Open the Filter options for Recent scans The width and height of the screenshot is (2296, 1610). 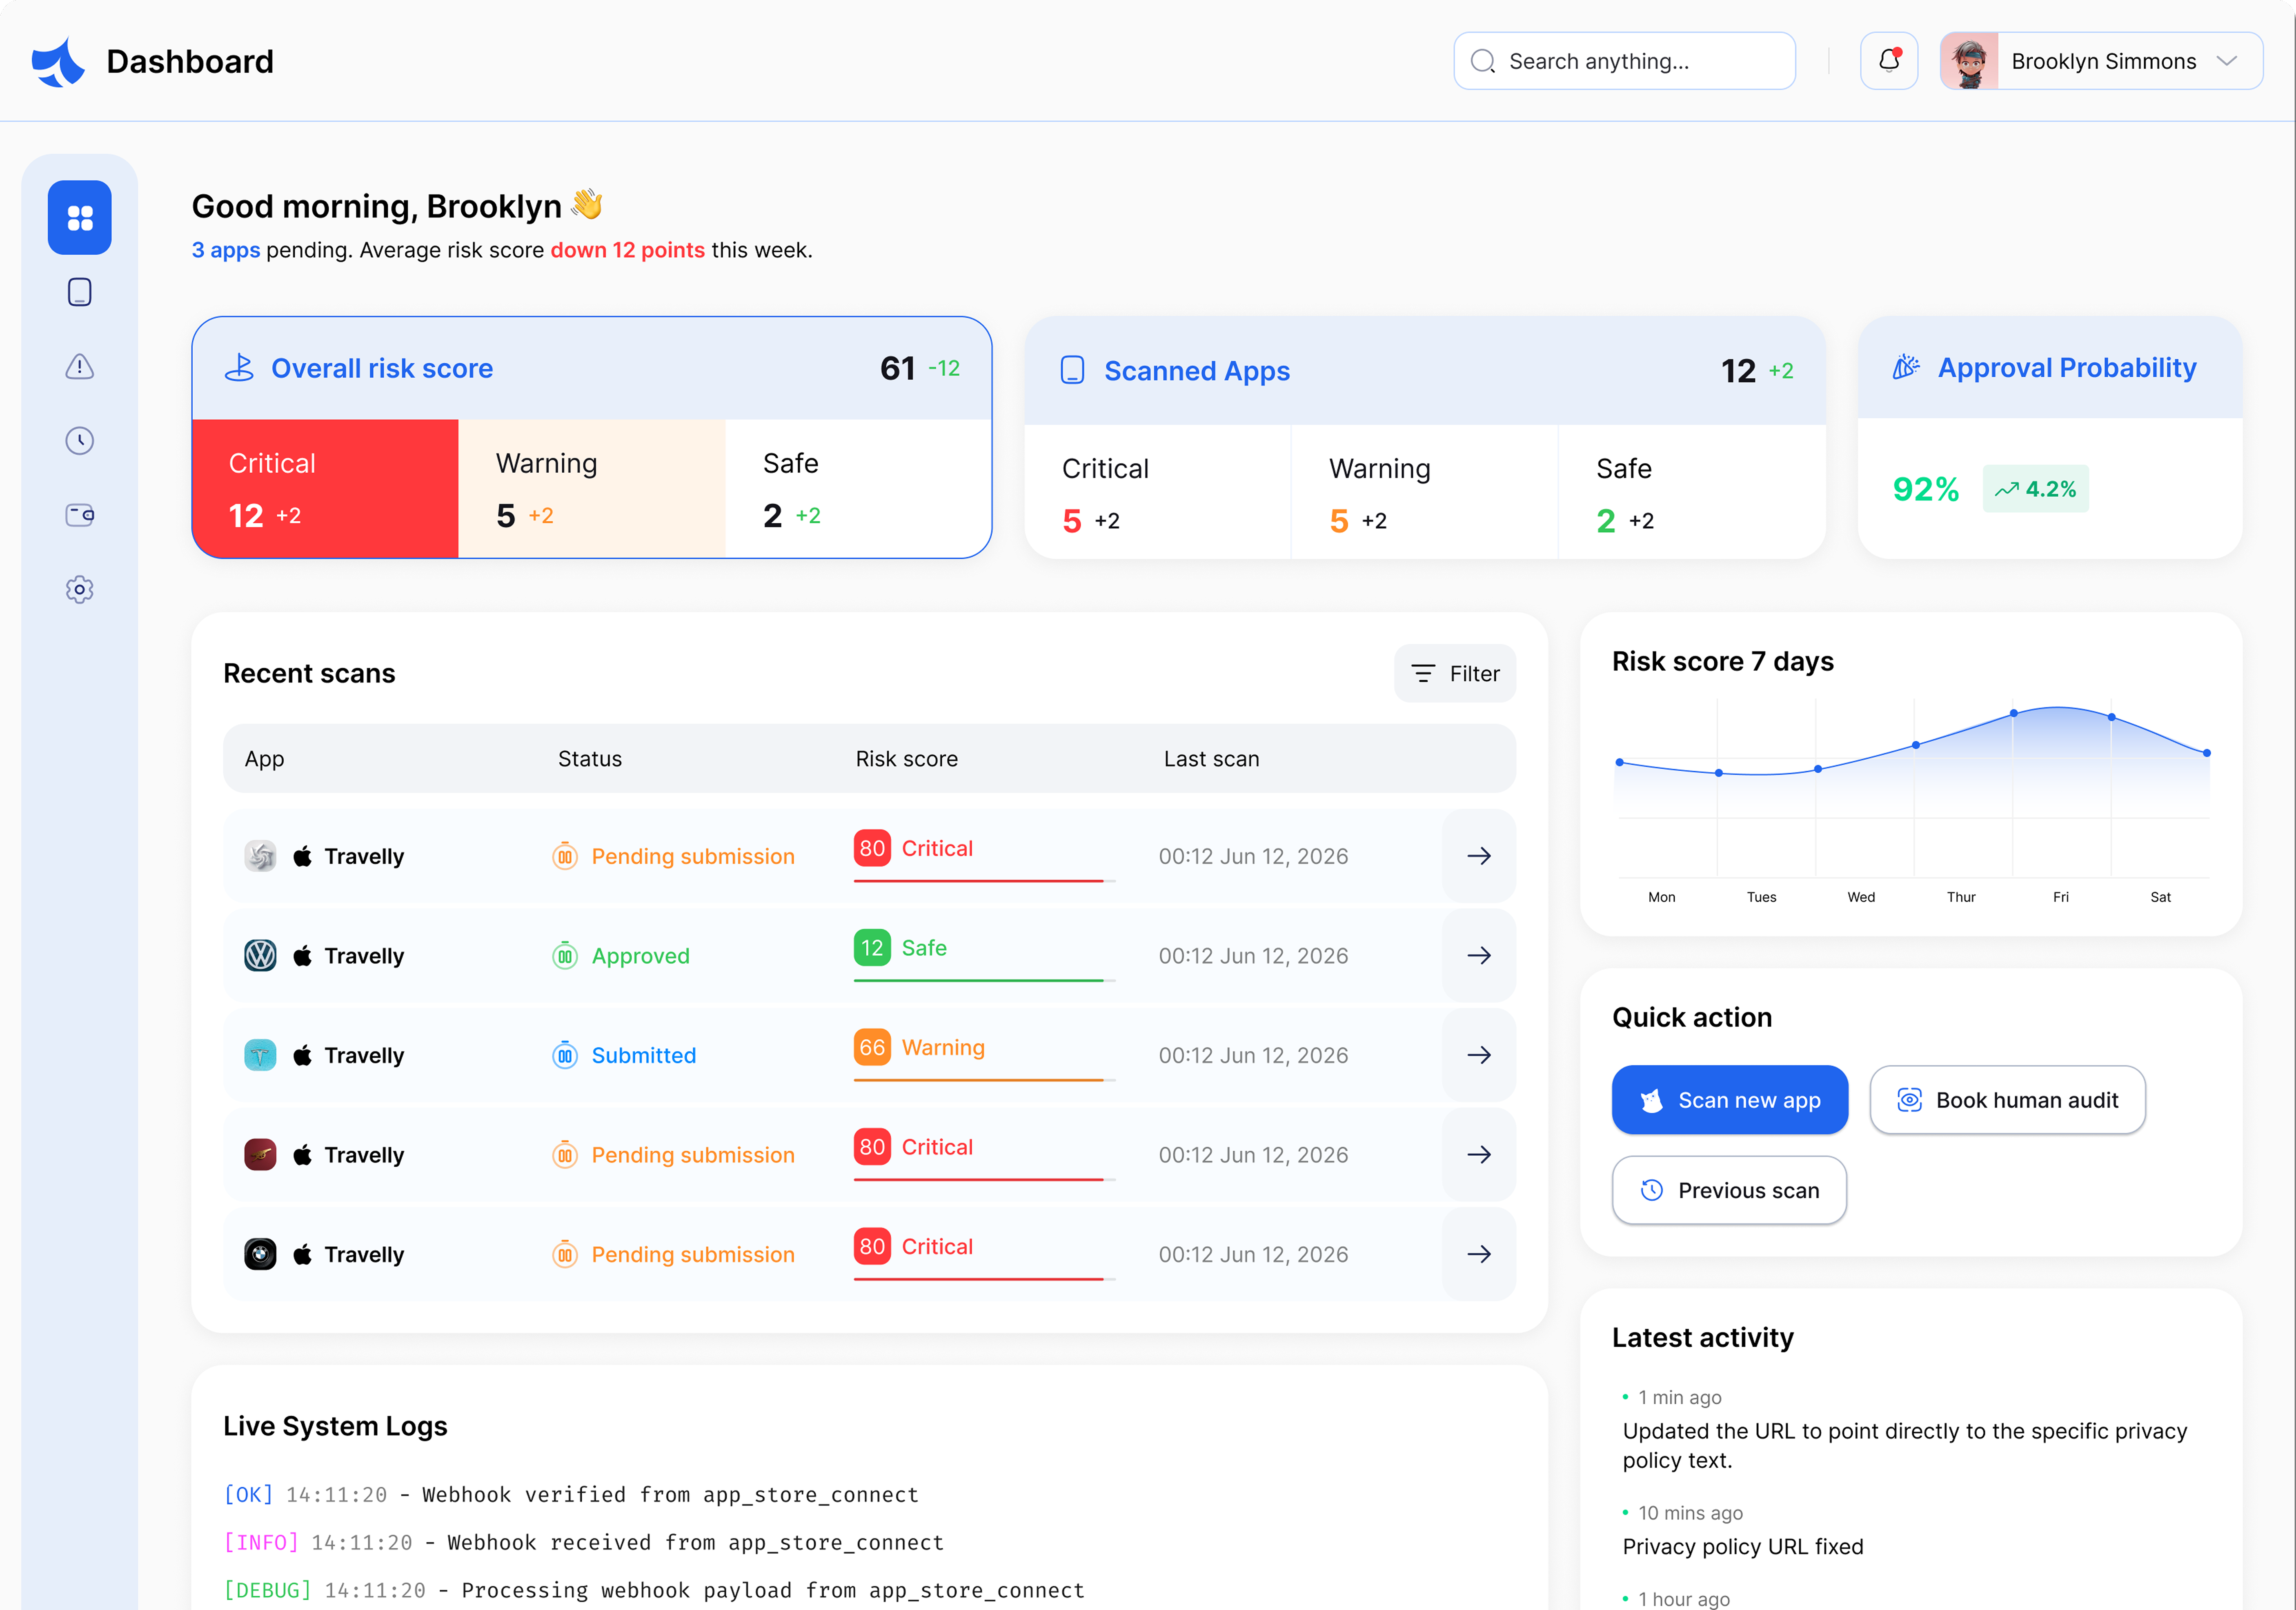click(1455, 673)
